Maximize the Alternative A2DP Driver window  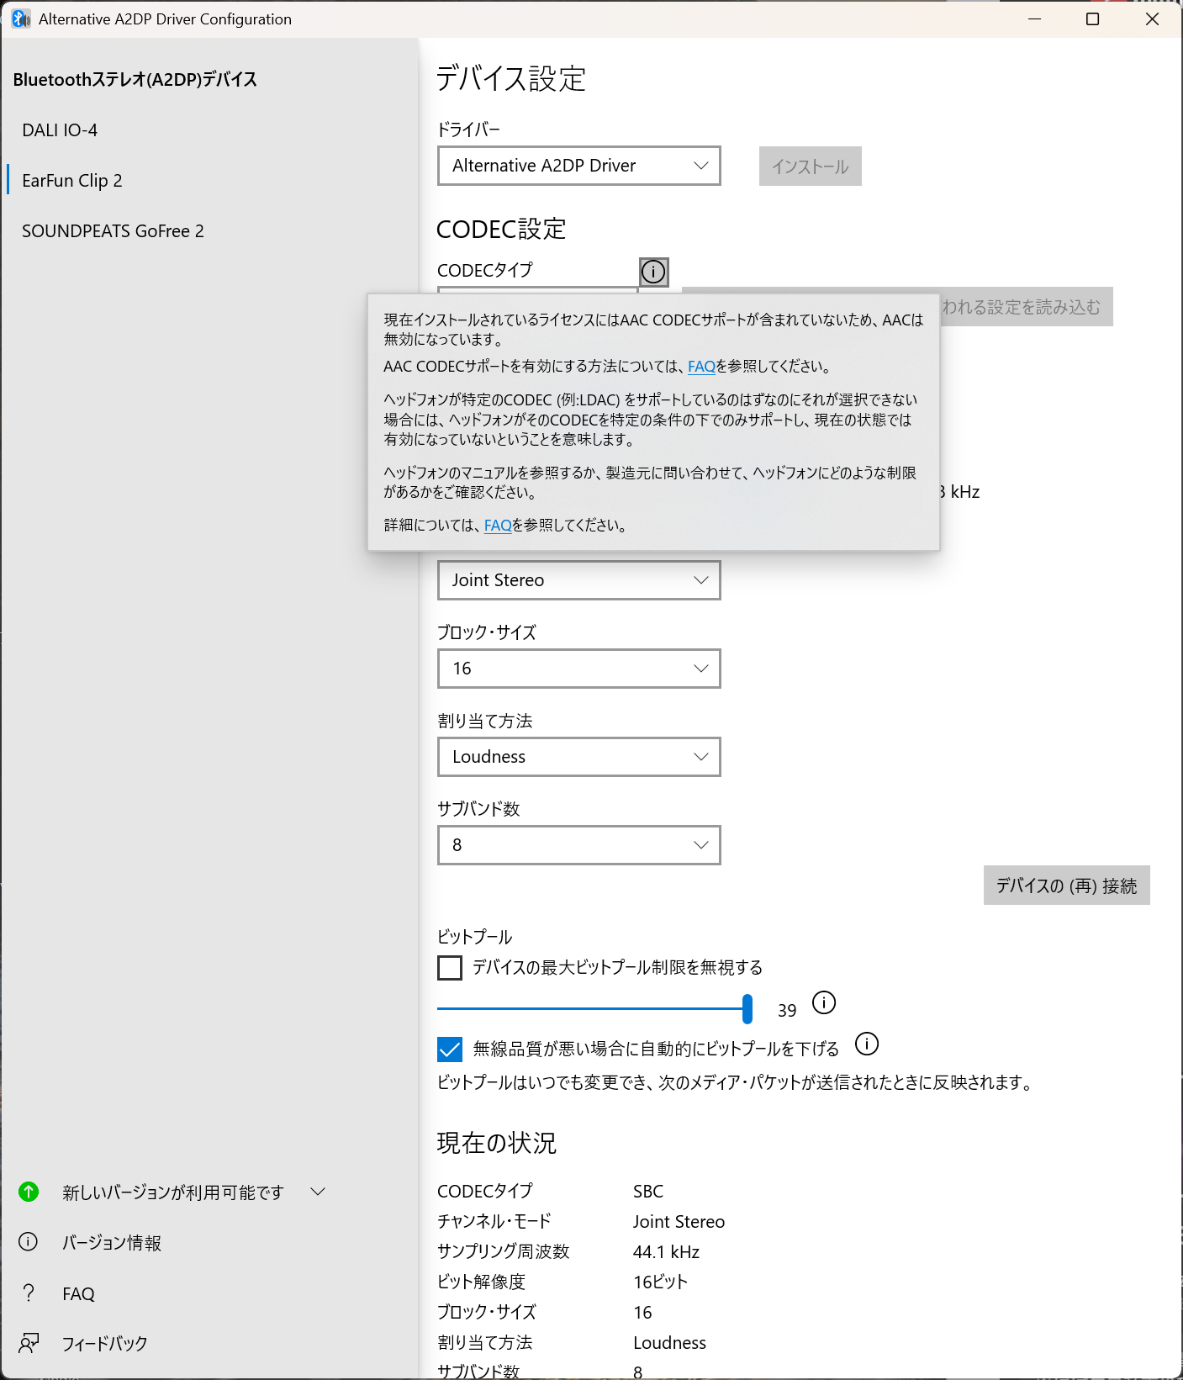click(x=1093, y=19)
